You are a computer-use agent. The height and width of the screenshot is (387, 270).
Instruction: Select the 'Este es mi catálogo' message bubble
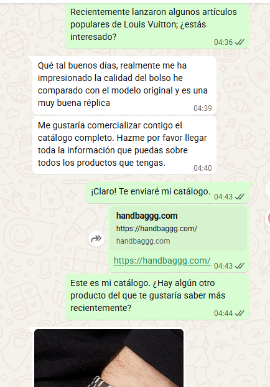(157, 297)
